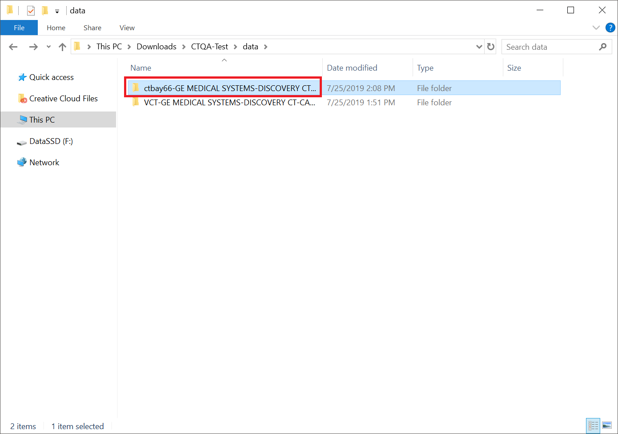This screenshot has height=434, width=618.
Task: Click the This PC computer icon
Action: [22, 119]
